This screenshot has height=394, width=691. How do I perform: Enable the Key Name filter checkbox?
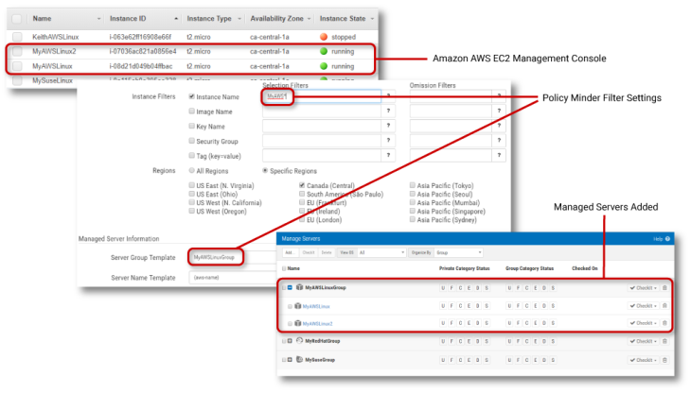192,127
